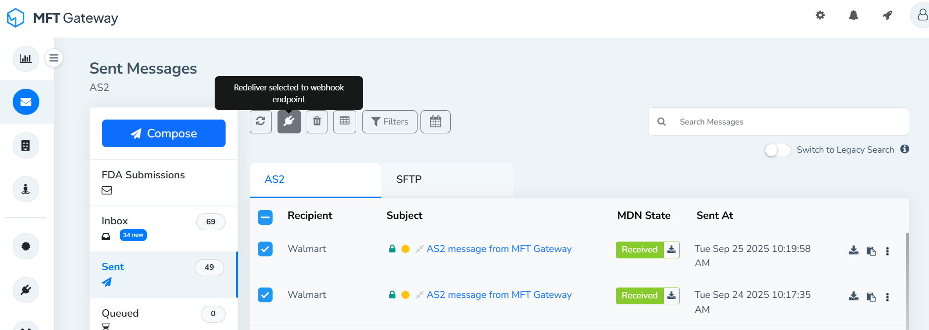Open the dashboard chart sidebar icon

point(26,58)
